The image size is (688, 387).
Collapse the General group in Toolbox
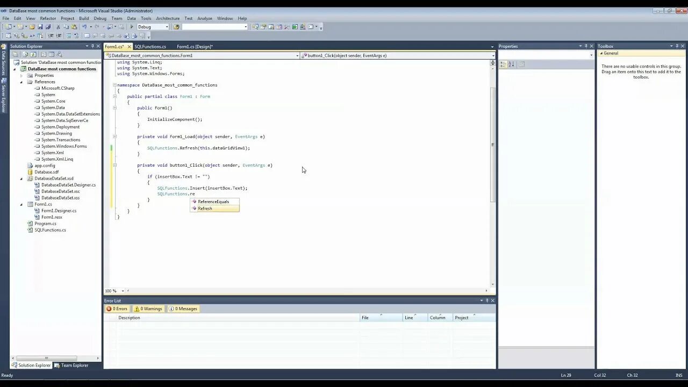tap(601, 53)
